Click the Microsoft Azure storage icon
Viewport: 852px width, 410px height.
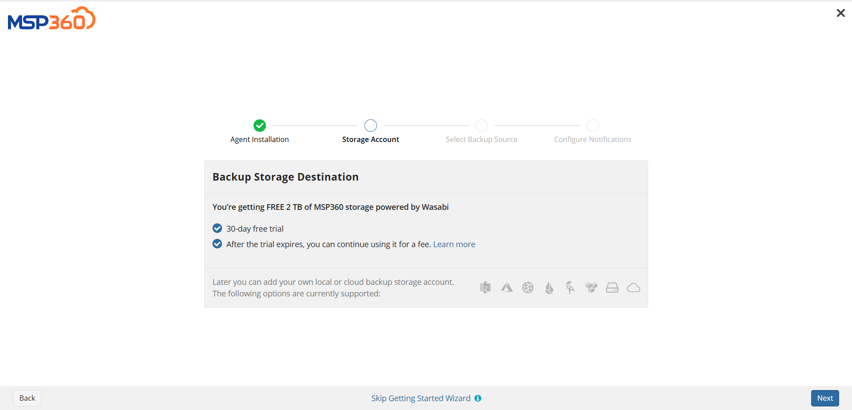(507, 288)
